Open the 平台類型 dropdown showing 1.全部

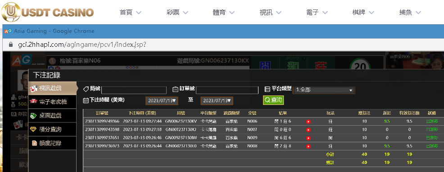pyautogui.click(x=324, y=90)
